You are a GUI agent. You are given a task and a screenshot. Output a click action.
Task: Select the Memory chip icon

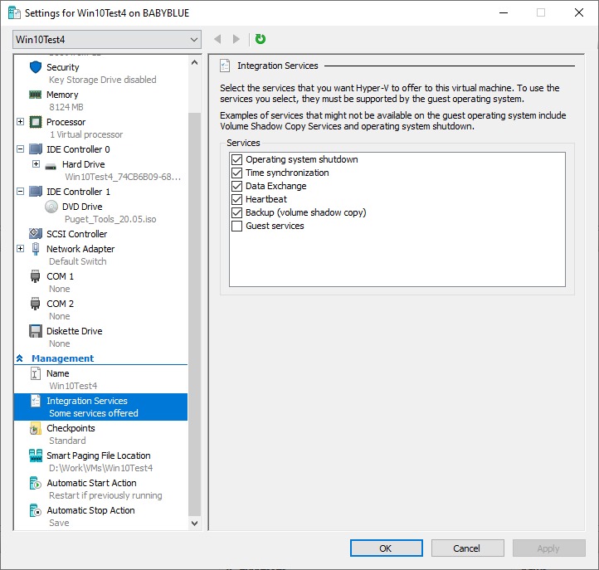tap(36, 95)
